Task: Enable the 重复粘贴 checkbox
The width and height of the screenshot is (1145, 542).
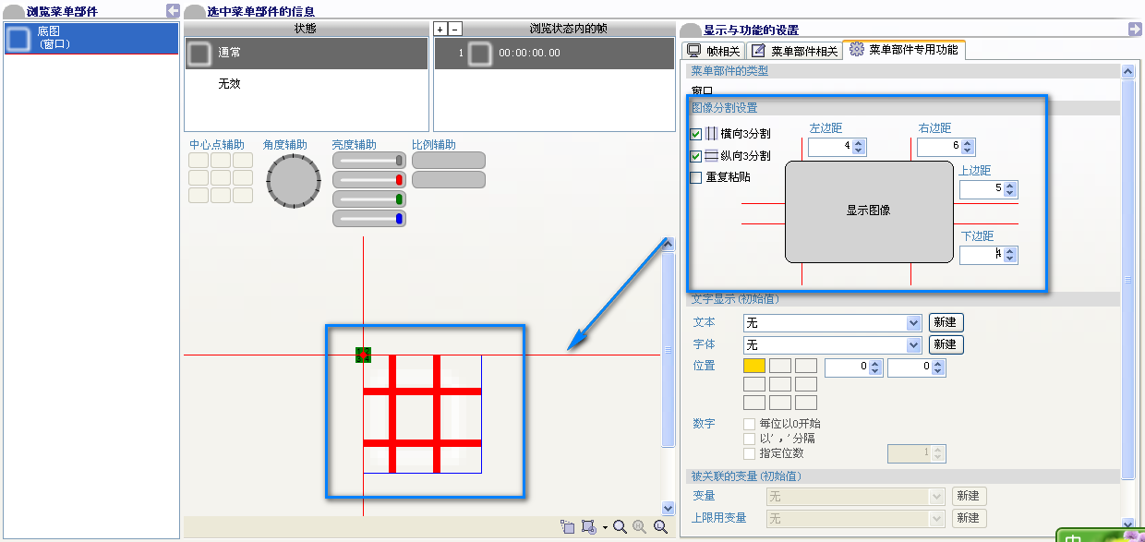Action: 696,177
